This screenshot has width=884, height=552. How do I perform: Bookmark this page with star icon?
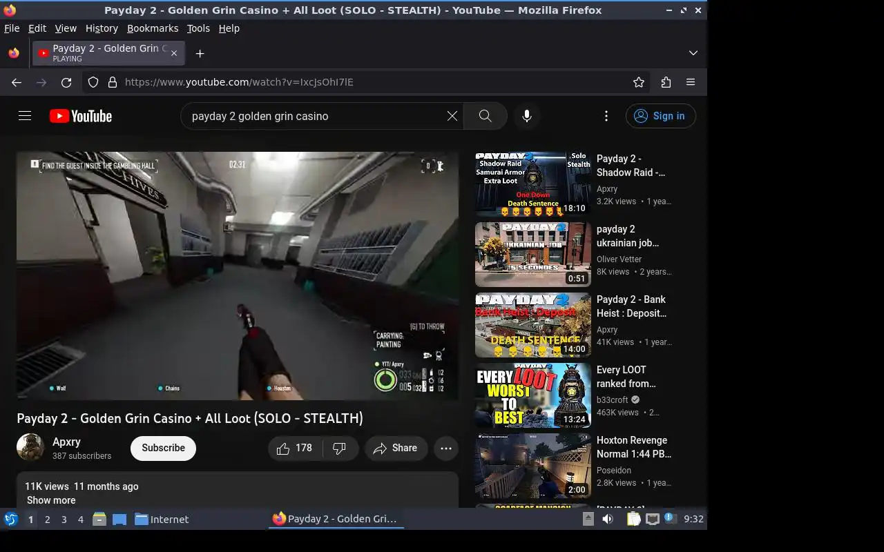[639, 82]
